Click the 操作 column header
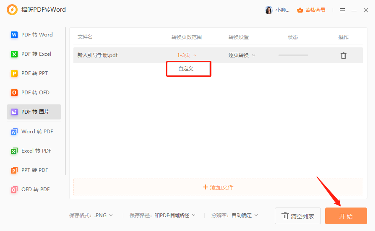This screenshot has width=375, height=231. (x=344, y=37)
